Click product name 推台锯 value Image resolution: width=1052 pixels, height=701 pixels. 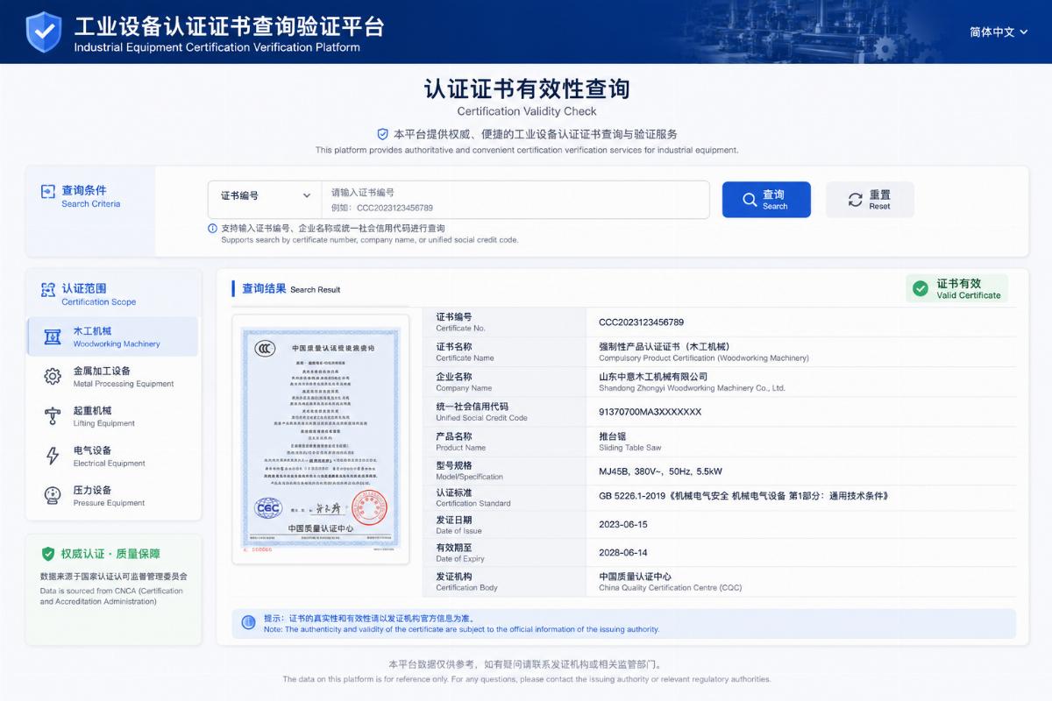pos(615,436)
